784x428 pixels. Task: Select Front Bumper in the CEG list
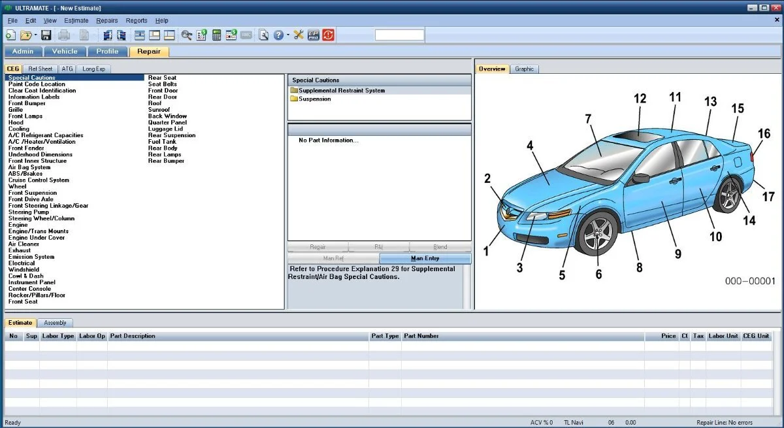(27, 103)
